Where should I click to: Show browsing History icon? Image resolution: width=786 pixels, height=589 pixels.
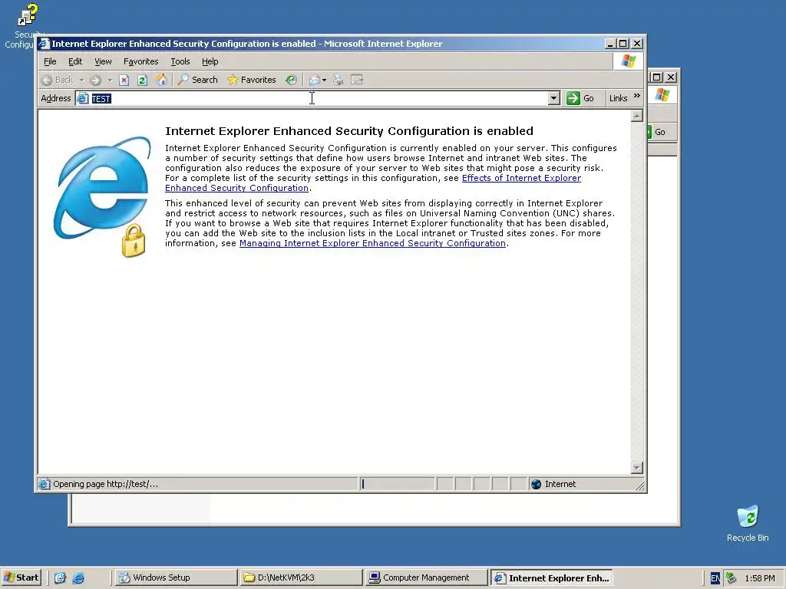291,80
